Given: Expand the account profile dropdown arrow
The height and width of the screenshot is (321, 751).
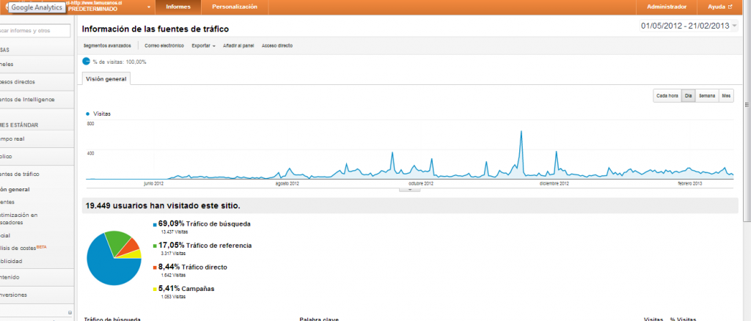Looking at the screenshot, I should point(149,7).
